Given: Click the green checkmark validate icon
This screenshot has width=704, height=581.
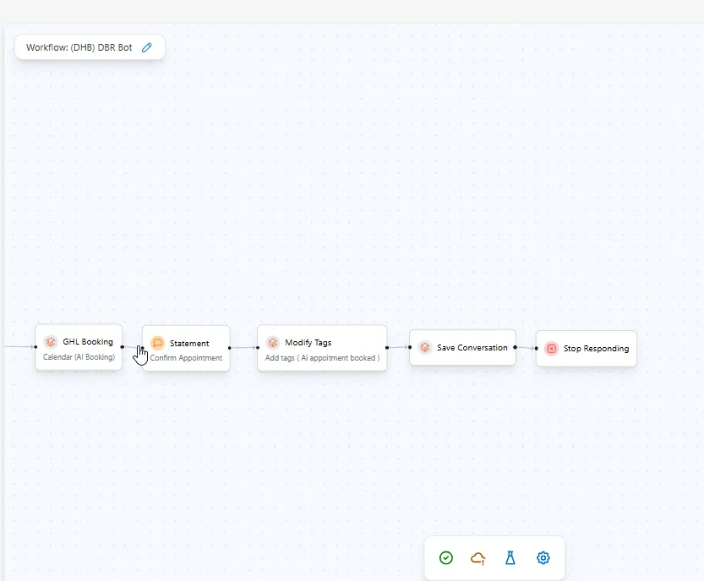Looking at the screenshot, I should click(446, 557).
